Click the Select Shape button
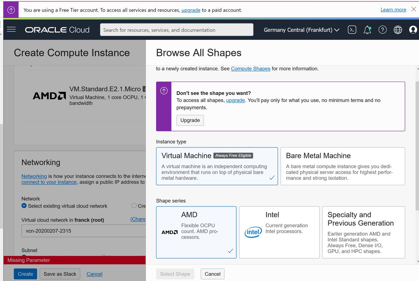The width and height of the screenshot is (419, 281). 175,274
